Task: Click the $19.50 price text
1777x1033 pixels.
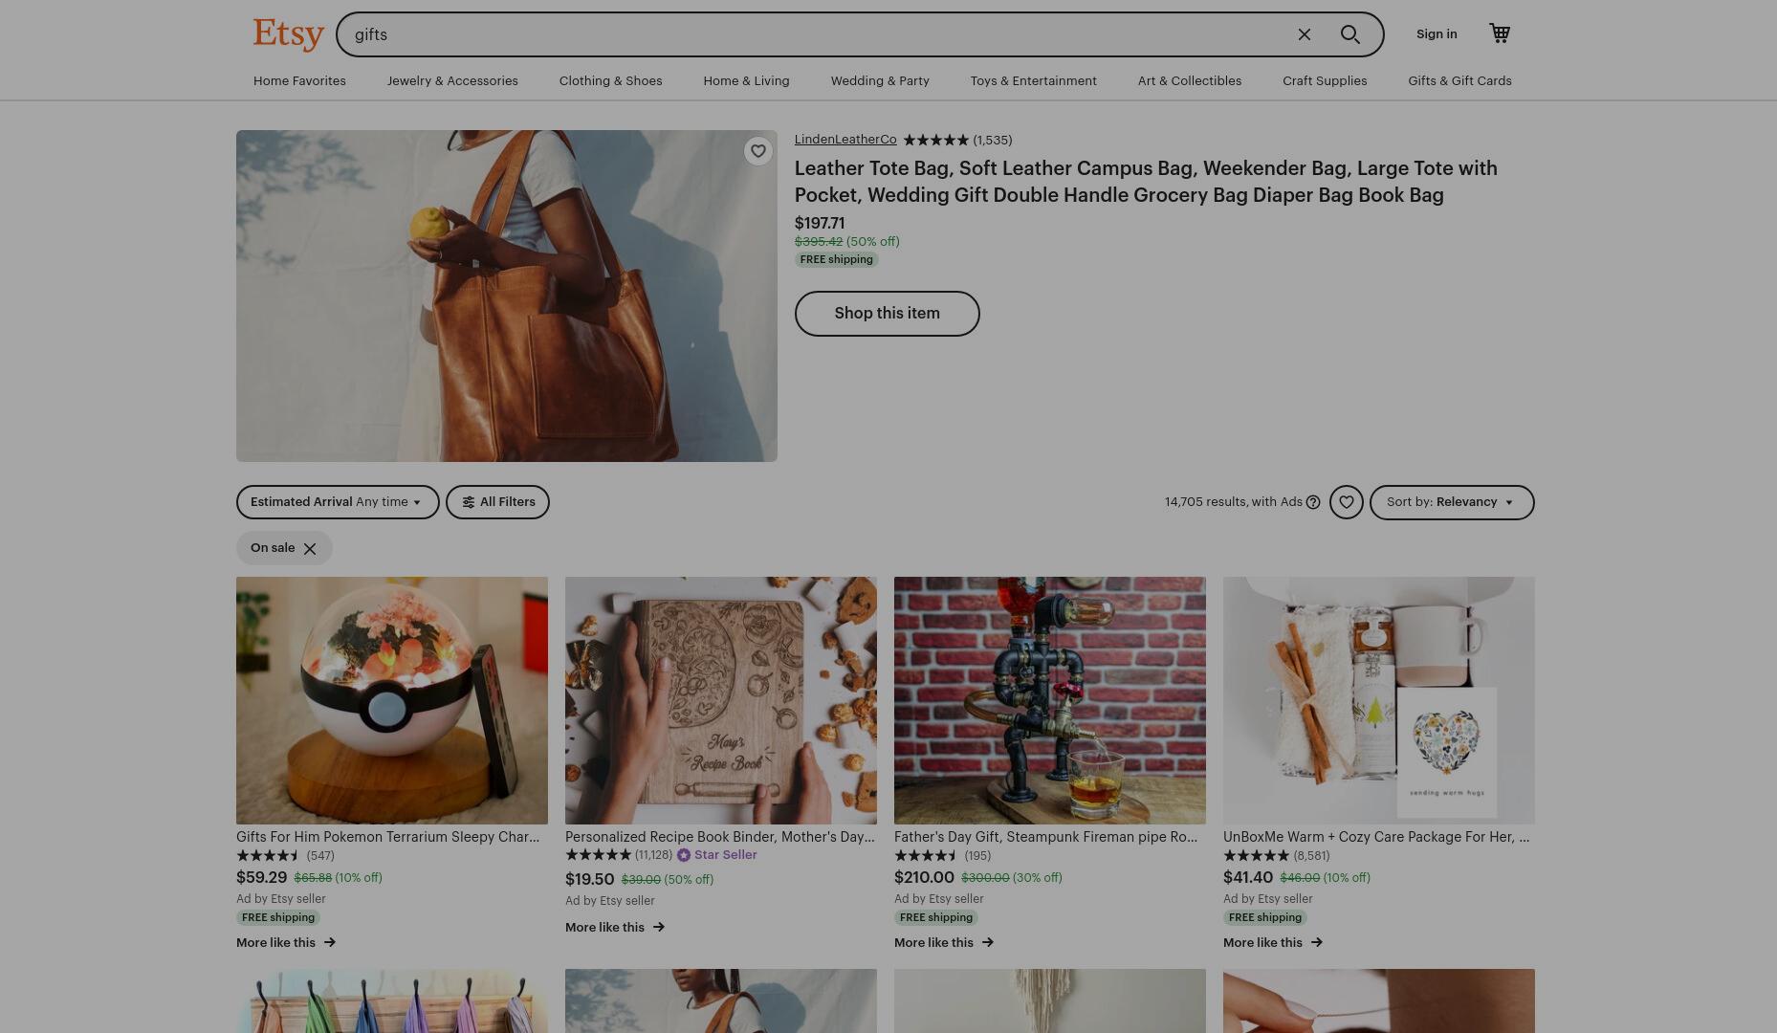Action: pos(589,880)
